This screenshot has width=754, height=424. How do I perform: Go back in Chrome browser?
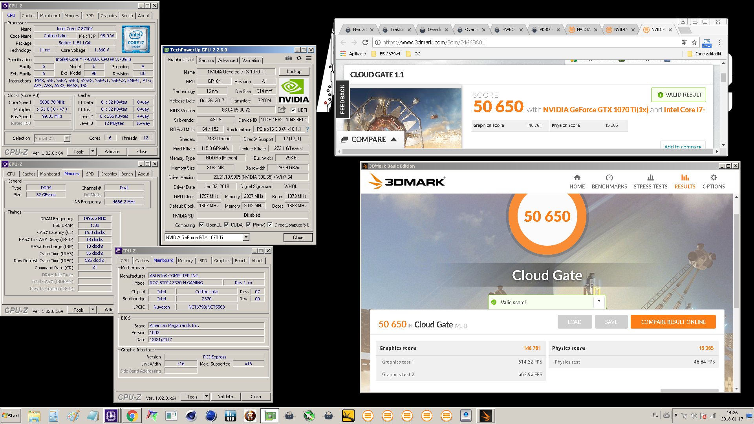pos(344,42)
